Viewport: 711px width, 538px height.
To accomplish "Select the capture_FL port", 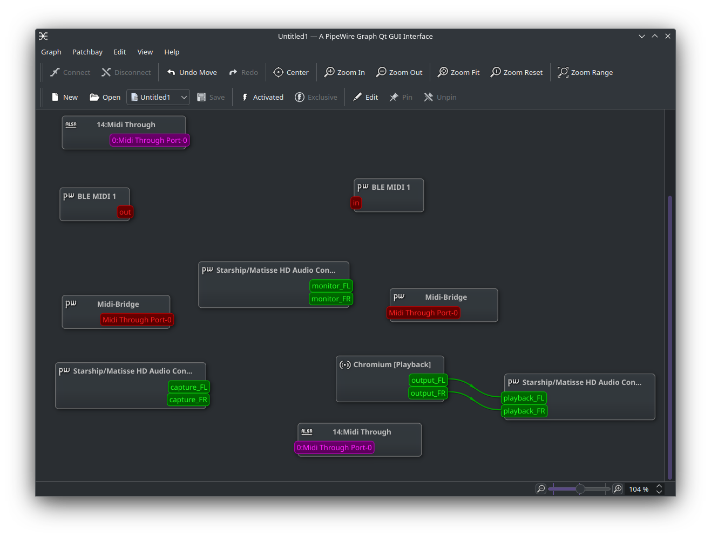I will point(189,387).
